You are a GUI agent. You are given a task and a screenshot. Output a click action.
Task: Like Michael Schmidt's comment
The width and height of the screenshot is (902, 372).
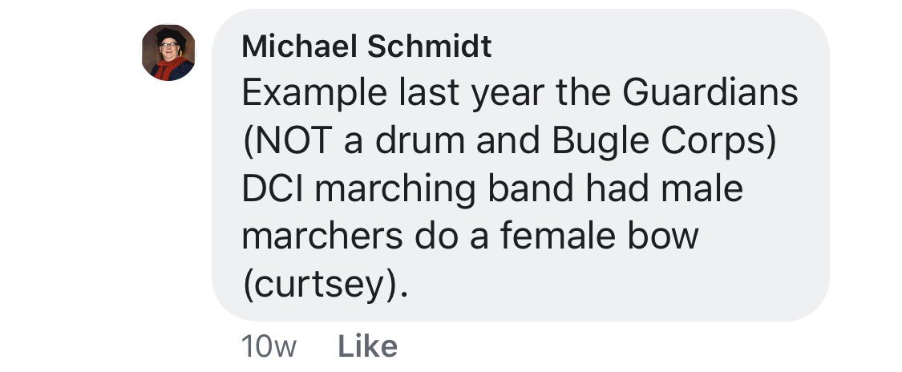[x=367, y=346]
